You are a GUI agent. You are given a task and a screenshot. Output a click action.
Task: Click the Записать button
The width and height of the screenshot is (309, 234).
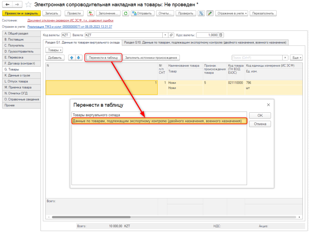click(x=52, y=13)
